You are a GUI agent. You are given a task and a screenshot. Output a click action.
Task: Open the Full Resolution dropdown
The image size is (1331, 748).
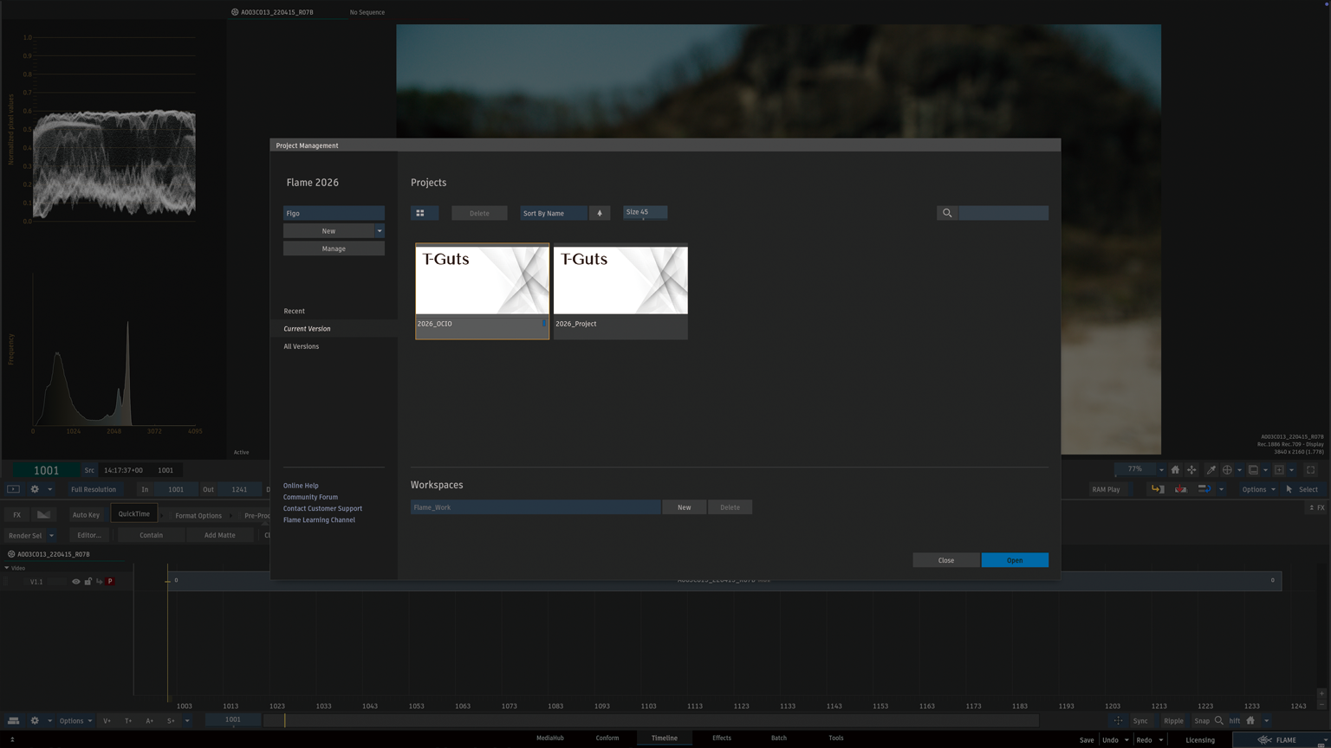coord(94,489)
